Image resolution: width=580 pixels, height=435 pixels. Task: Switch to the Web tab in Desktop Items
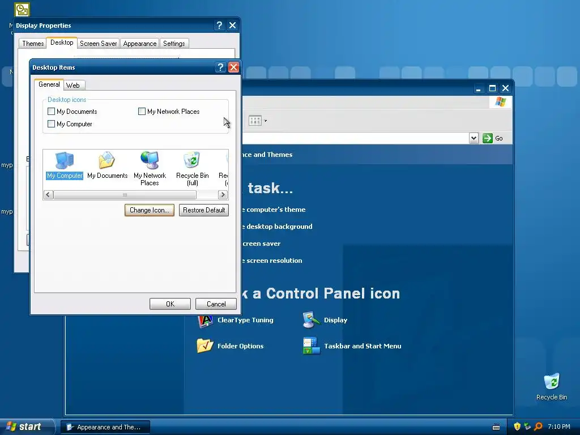click(73, 85)
